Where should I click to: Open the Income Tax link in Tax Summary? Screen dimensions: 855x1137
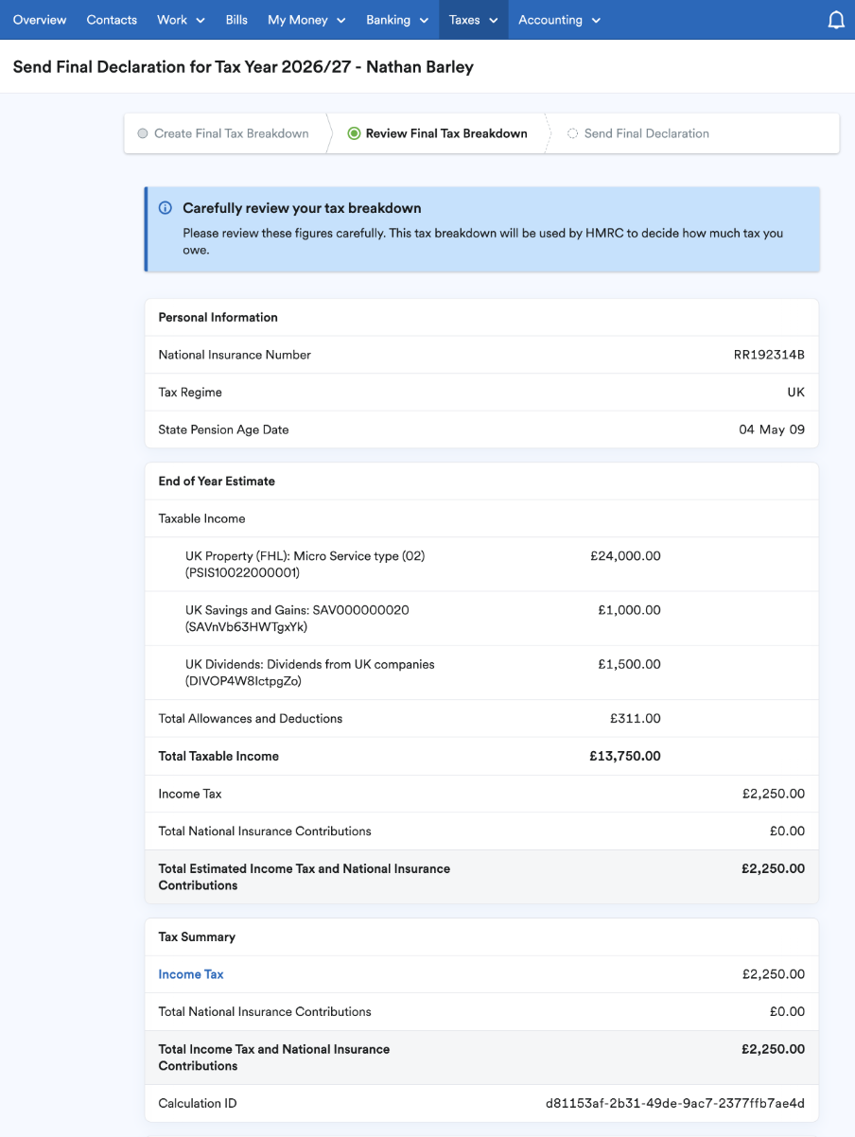[191, 974]
